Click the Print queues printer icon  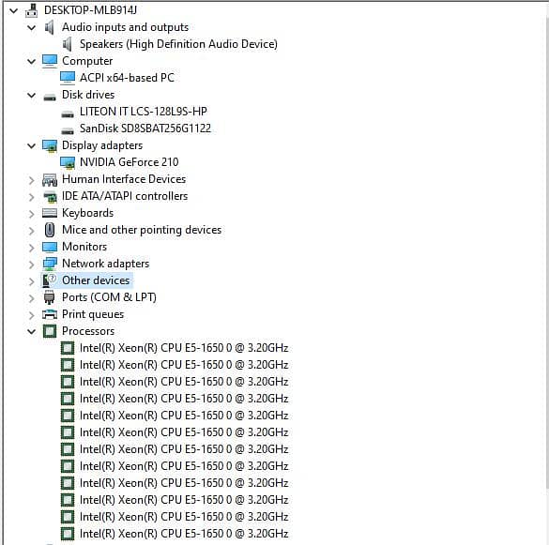click(x=50, y=314)
